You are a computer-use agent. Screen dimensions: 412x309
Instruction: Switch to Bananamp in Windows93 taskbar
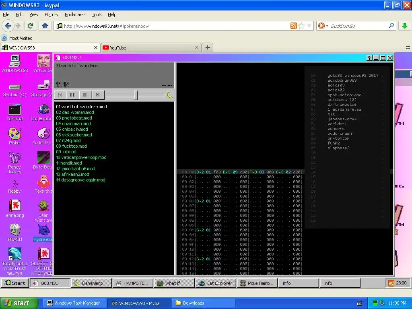click(91, 283)
